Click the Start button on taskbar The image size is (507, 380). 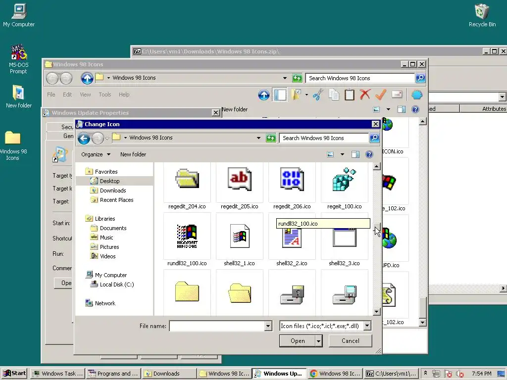pos(14,373)
